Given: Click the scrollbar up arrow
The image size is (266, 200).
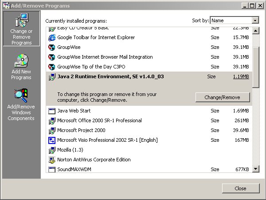Looking at the screenshot, I should [x=255, y=31].
